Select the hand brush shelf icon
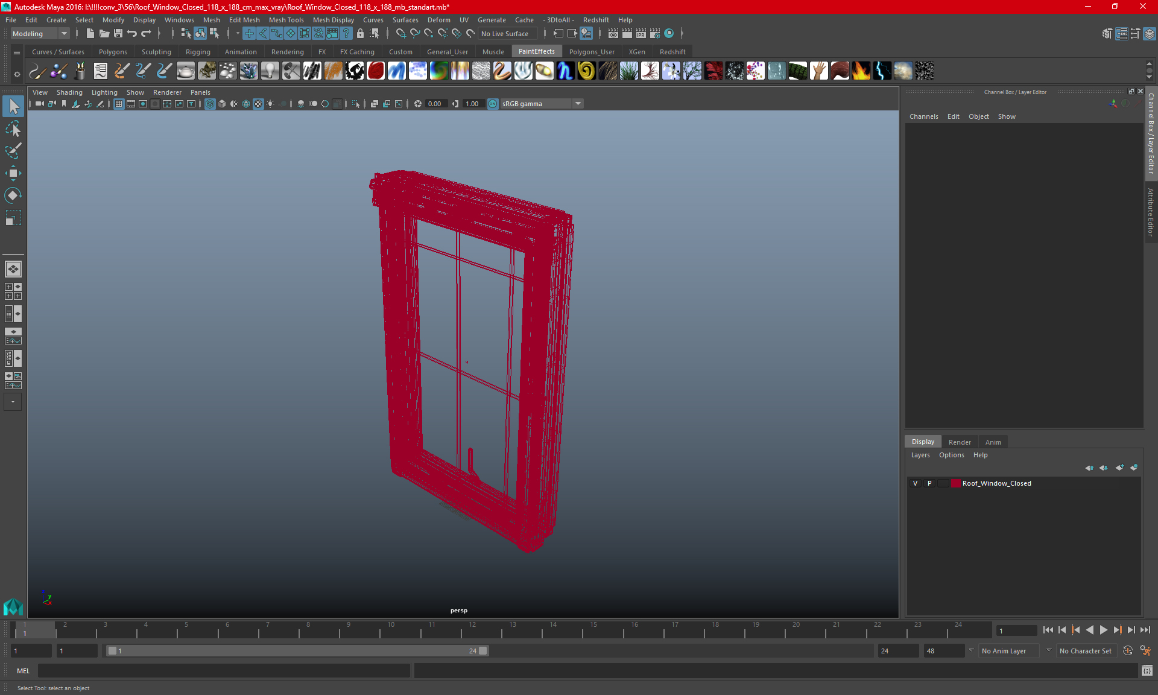This screenshot has height=695, width=1158. [x=819, y=71]
